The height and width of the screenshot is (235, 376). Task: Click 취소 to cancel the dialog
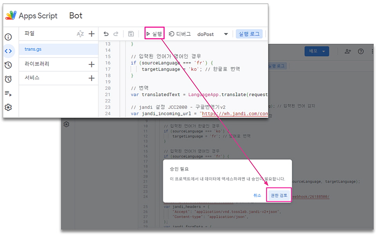257,195
